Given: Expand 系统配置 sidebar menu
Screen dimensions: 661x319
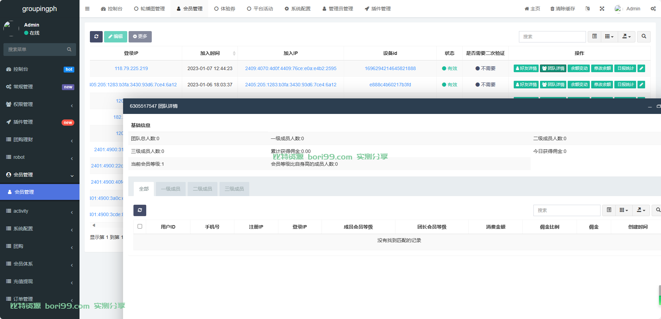Looking at the screenshot, I should (x=40, y=229).
